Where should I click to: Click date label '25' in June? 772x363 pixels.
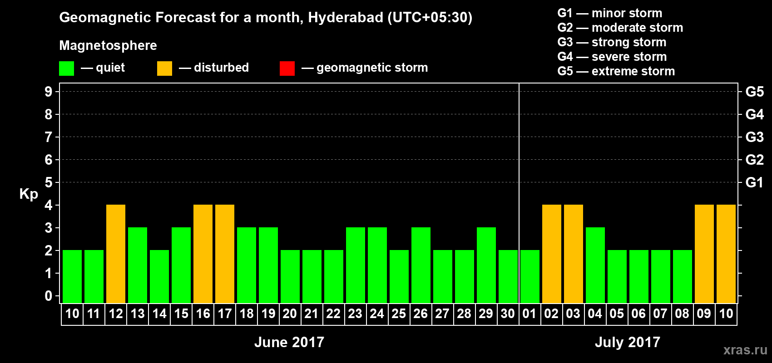(399, 314)
